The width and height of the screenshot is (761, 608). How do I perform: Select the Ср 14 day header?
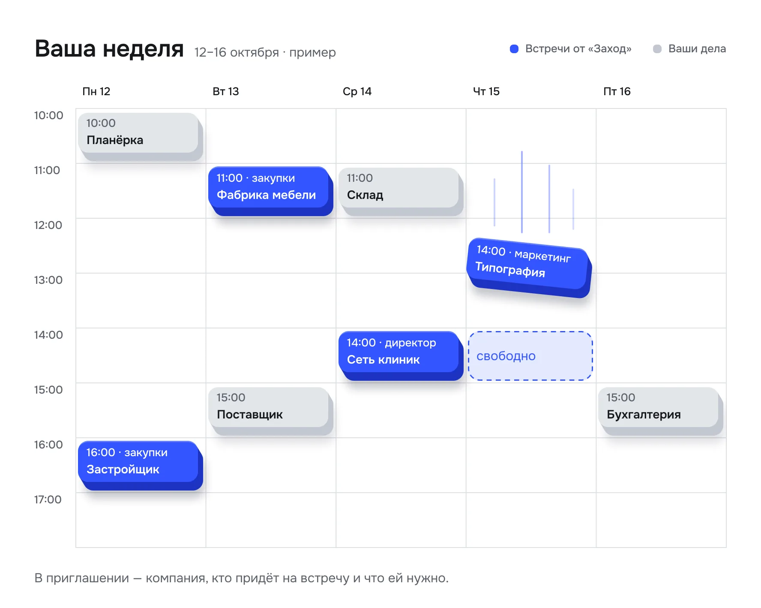(x=357, y=91)
